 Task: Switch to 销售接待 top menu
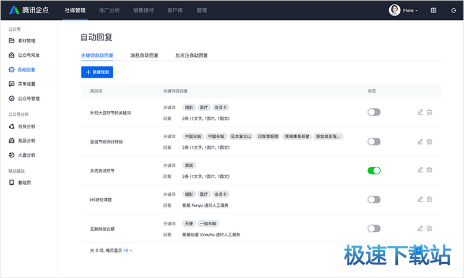pos(144,11)
